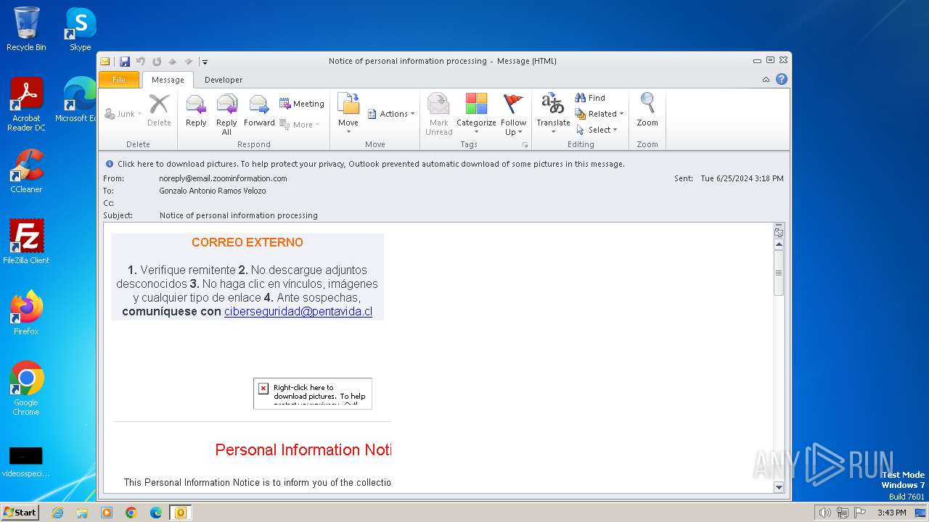
Task: Open Outlook Help question mark icon
Action: (782, 79)
